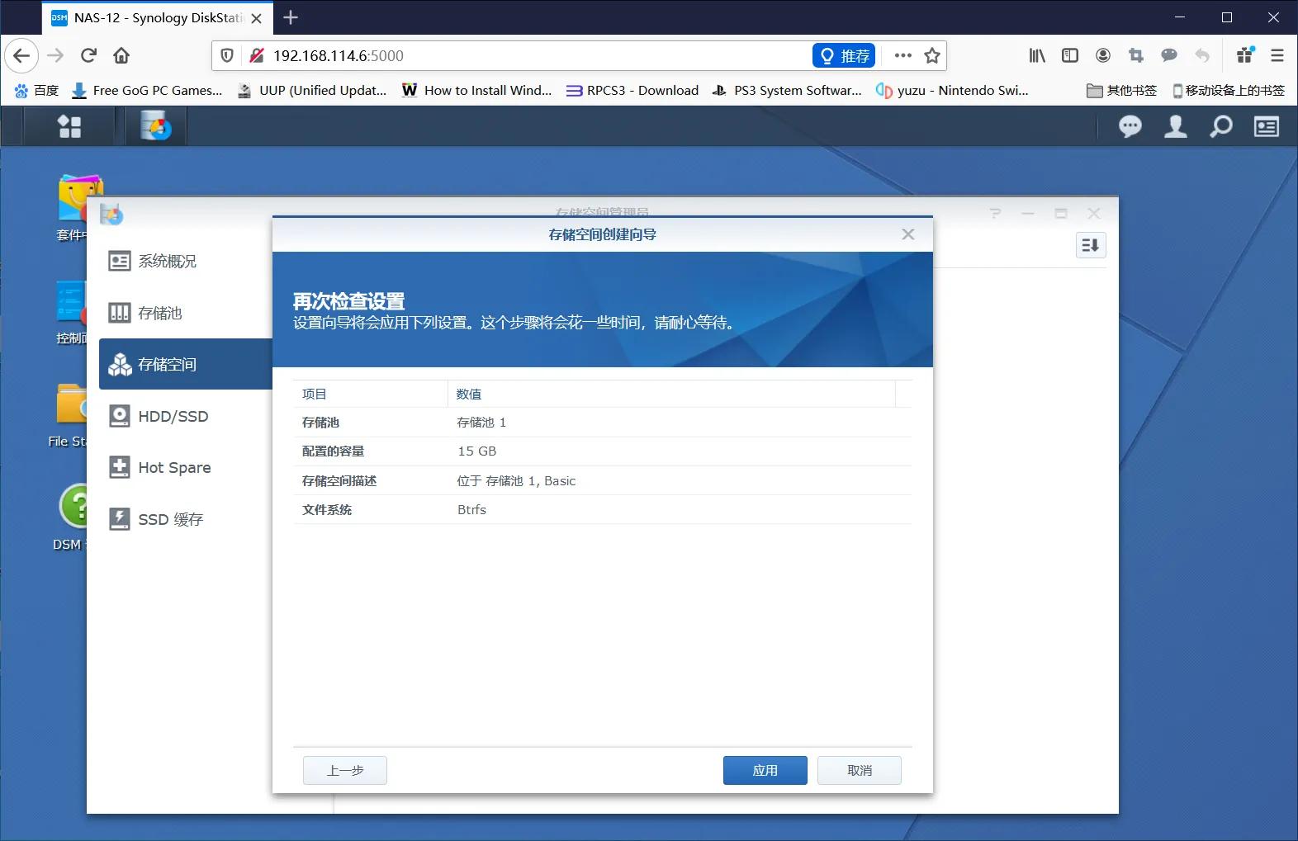Click 应用 to apply settings

[765, 770]
